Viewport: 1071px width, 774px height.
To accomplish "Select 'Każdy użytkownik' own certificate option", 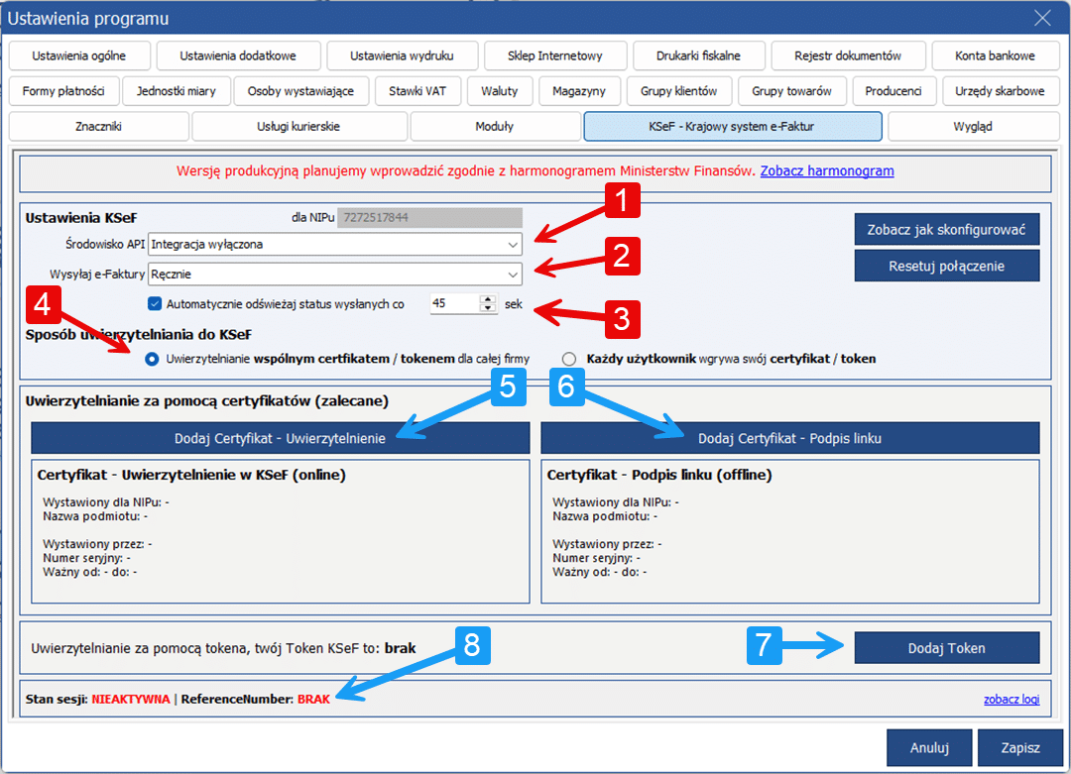I will [569, 359].
